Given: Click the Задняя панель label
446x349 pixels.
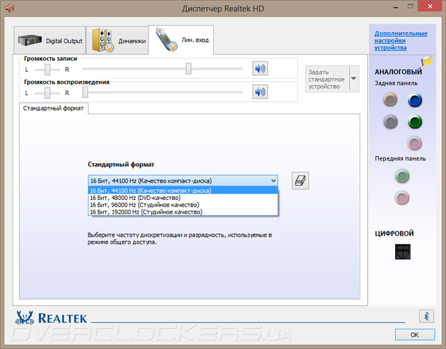Looking at the screenshot, I should [x=396, y=84].
